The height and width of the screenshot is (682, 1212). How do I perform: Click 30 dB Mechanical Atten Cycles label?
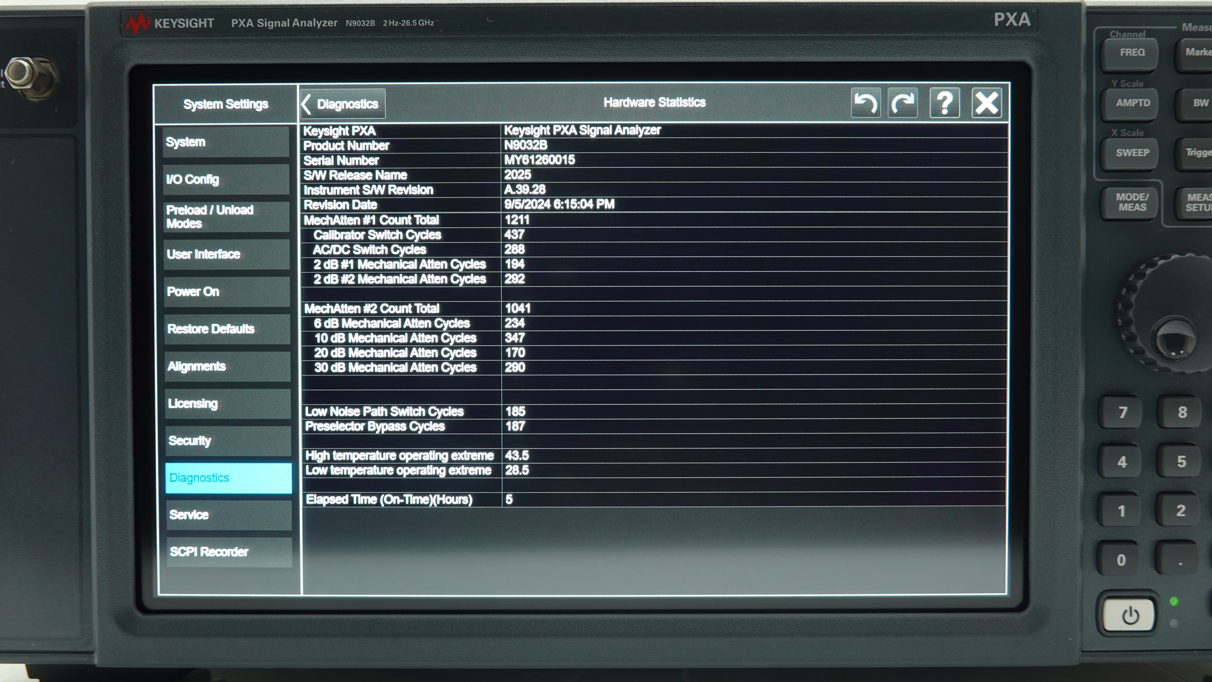pyautogui.click(x=395, y=368)
